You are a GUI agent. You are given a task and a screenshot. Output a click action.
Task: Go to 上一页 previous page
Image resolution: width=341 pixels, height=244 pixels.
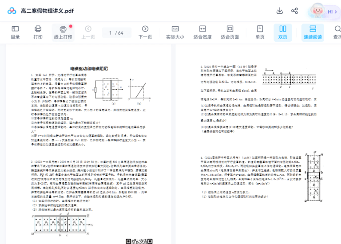[88, 32]
